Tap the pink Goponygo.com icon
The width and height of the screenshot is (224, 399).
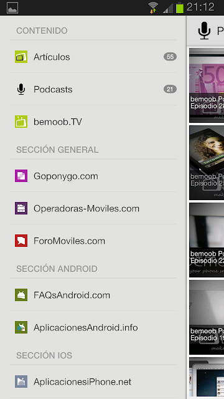tap(21, 176)
